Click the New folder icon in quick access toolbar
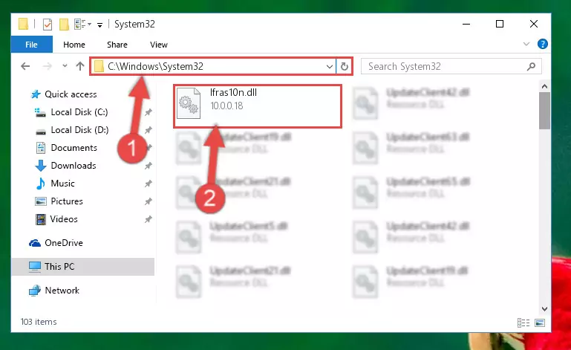 64,25
